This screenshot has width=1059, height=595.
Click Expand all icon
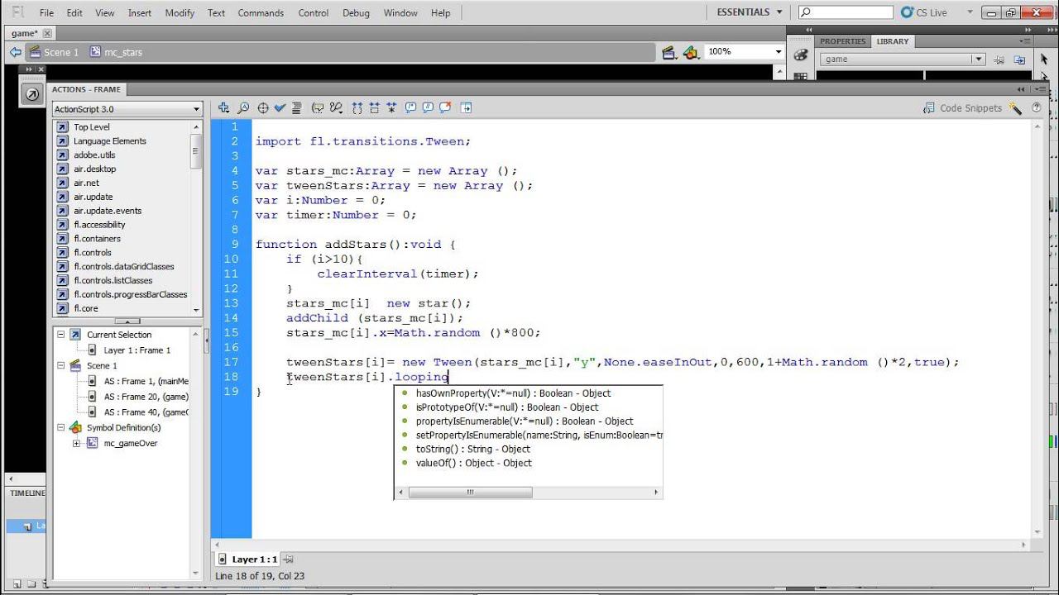pos(391,107)
